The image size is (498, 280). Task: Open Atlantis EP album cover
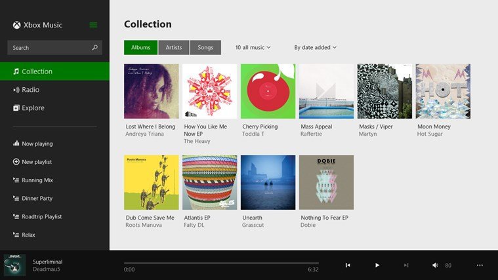pyautogui.click(x=209, y=182)
